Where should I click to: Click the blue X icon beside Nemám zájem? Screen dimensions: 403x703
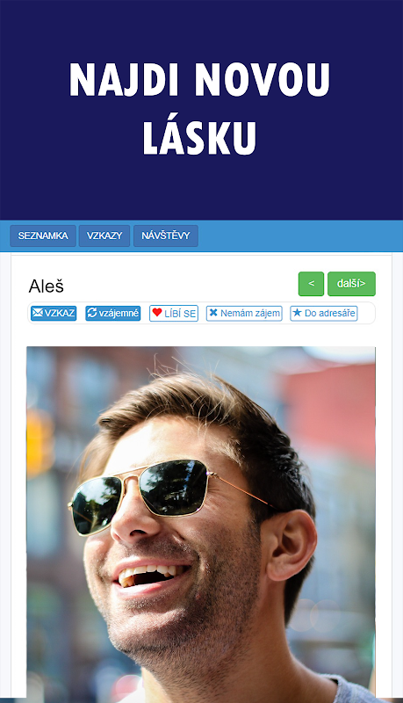coord(213,313)
